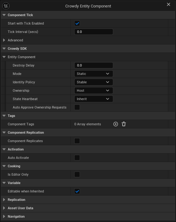Toggle Start with Tick Enabled checkbox
This screenshot has width=176, height=222.
tap(77, 23)
